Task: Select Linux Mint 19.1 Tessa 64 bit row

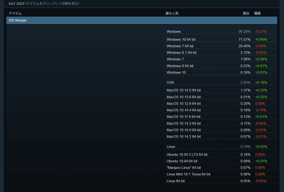Action: click(x=221, y=174)
